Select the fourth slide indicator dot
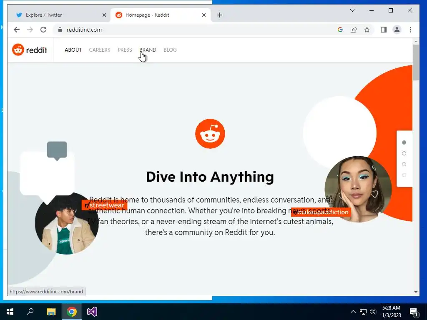427x320 pixels. (x=404, y=175)
